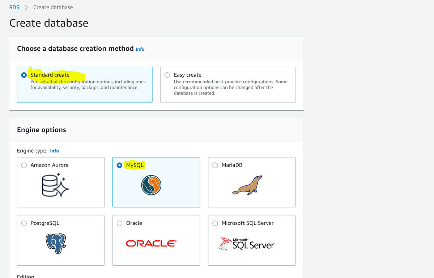Viewport: 434px width, 278px height.
Task: Select the Amazon Aurora radio button
Action: [x=24, y=165]
